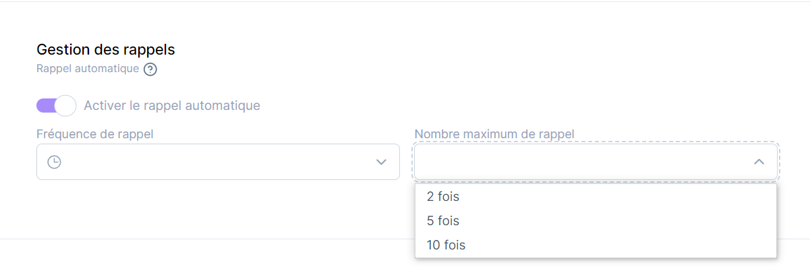Screen dimensions: 810x269
Task: Open the Rappel automatique help icon
Action: coord(150,69)
